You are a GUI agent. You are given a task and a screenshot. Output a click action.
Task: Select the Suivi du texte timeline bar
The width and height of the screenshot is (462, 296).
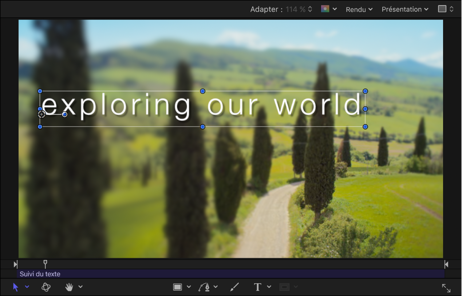tap(231, 274)
